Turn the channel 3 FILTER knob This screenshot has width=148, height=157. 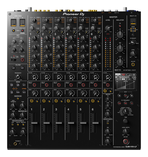click(59, 77)
